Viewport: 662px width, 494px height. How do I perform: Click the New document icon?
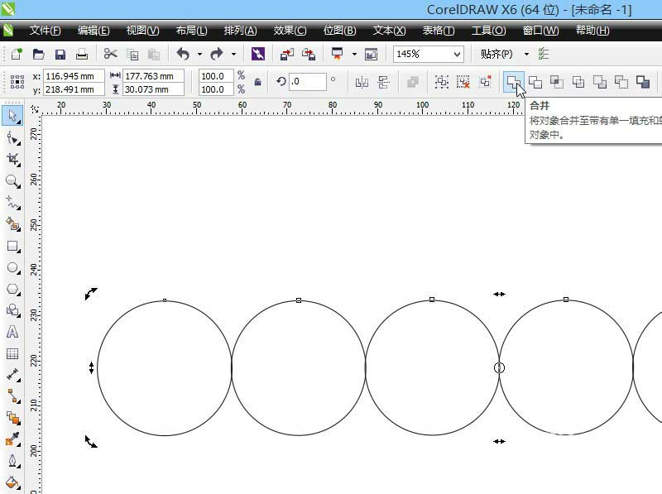(x=17, y=54)
